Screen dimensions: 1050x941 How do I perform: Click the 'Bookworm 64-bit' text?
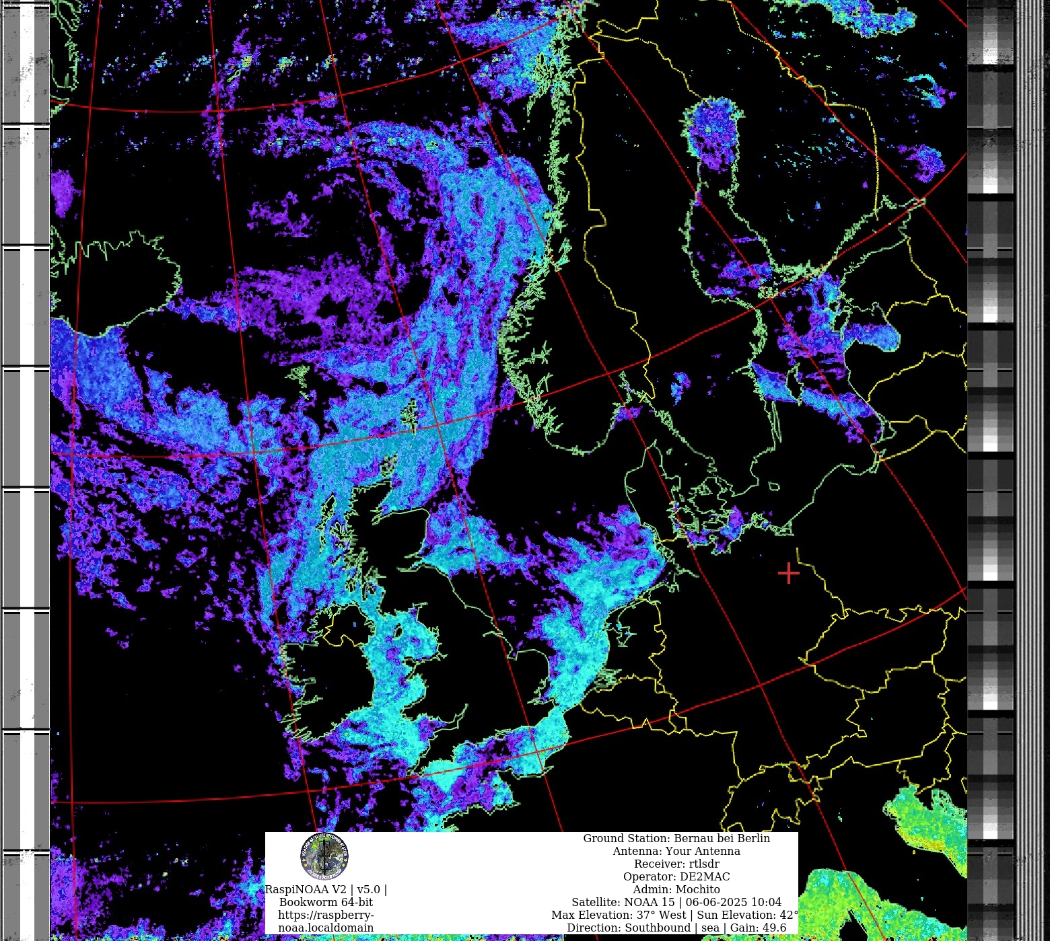click(x=326, y=902)
